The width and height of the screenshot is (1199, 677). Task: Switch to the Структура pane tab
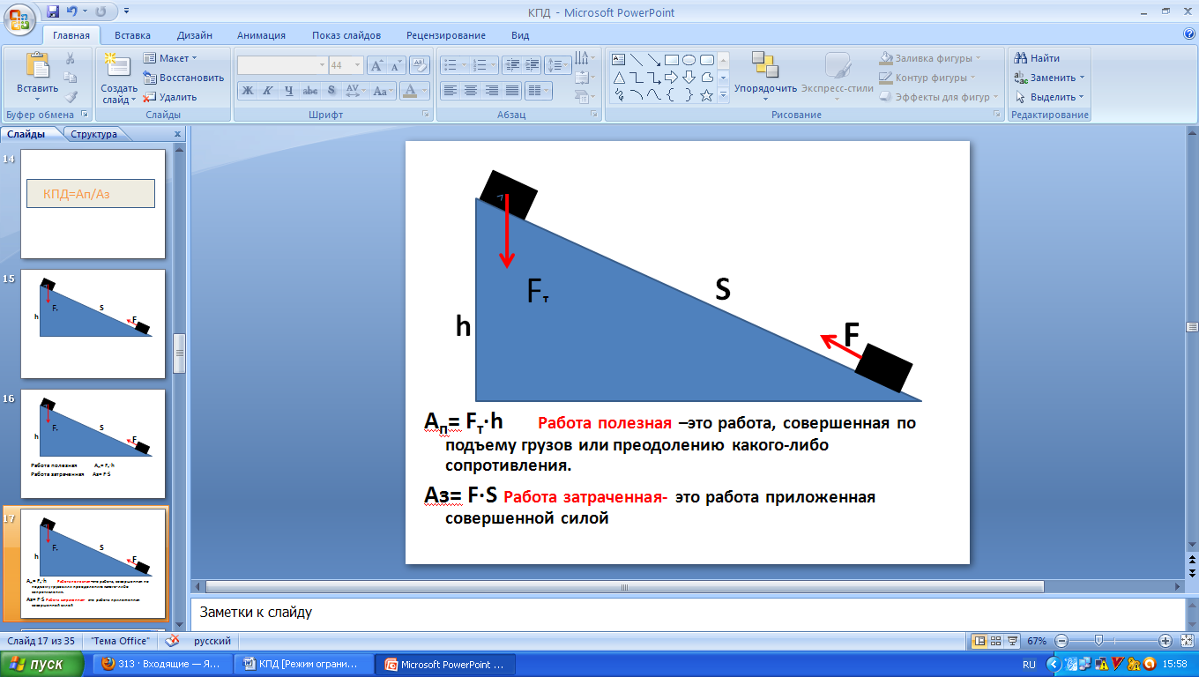(94, 134)
